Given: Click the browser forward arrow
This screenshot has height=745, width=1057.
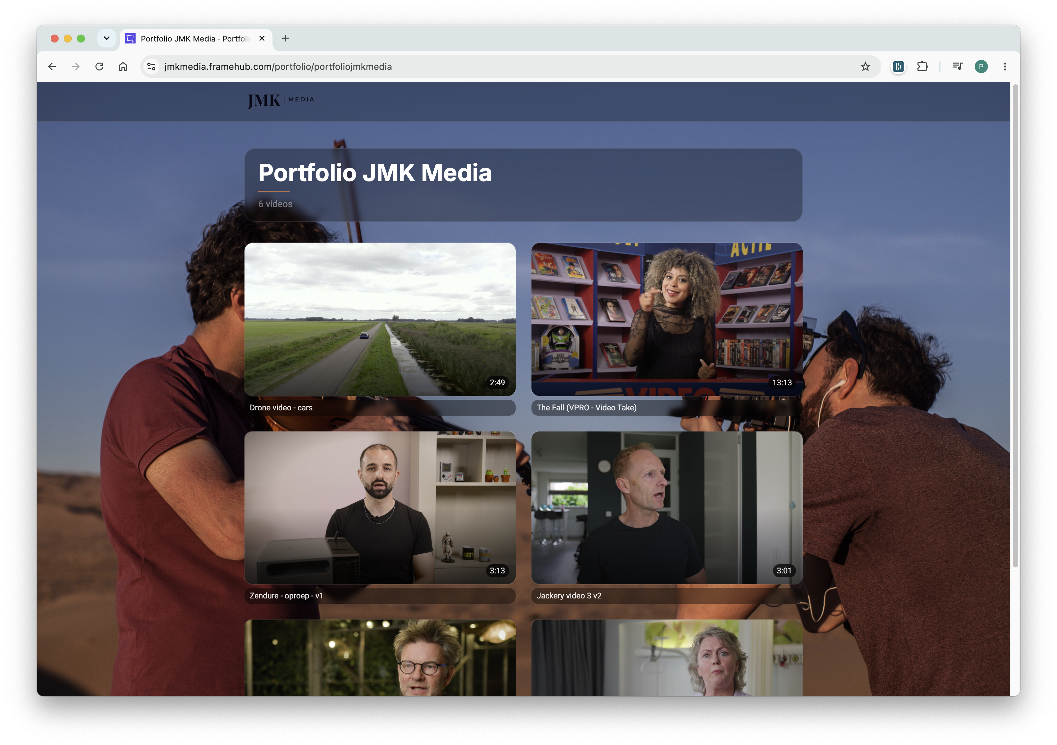Looking at the screenshot, I should coord(75,67).
